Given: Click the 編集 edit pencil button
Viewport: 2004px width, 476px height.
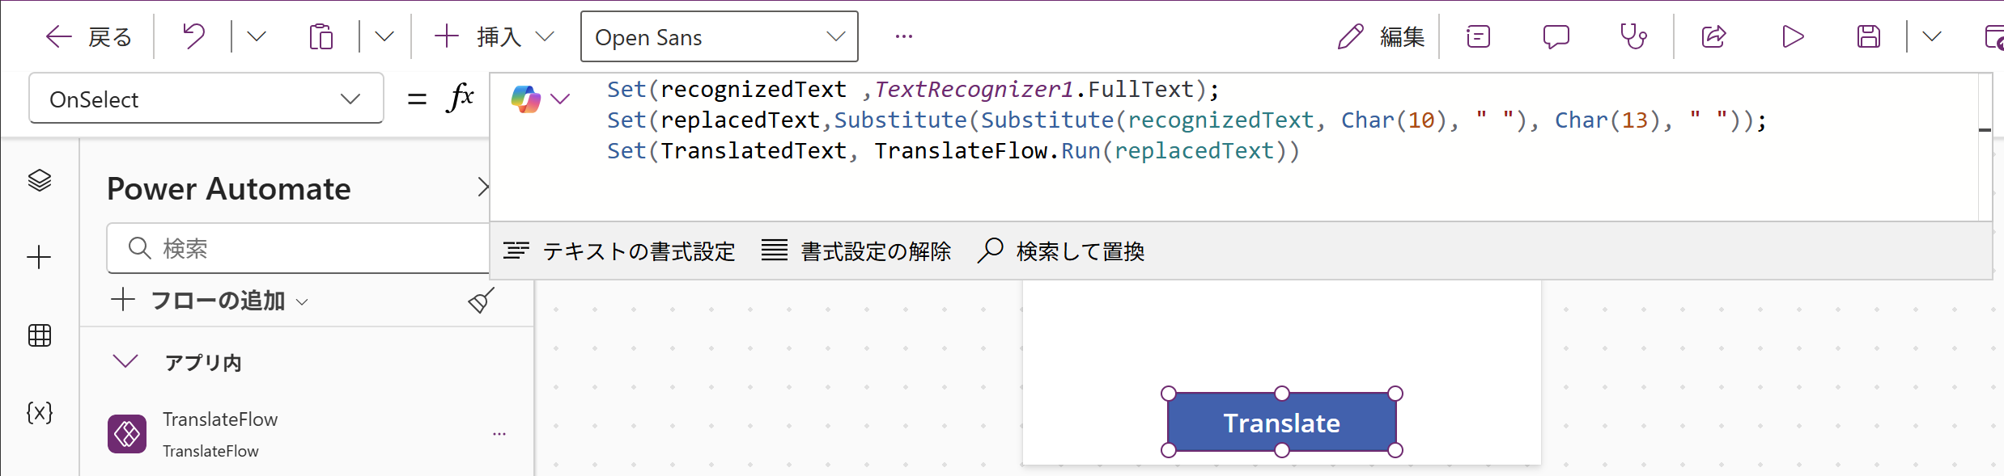Looking at the screenshot, I should pos(1381,36).
